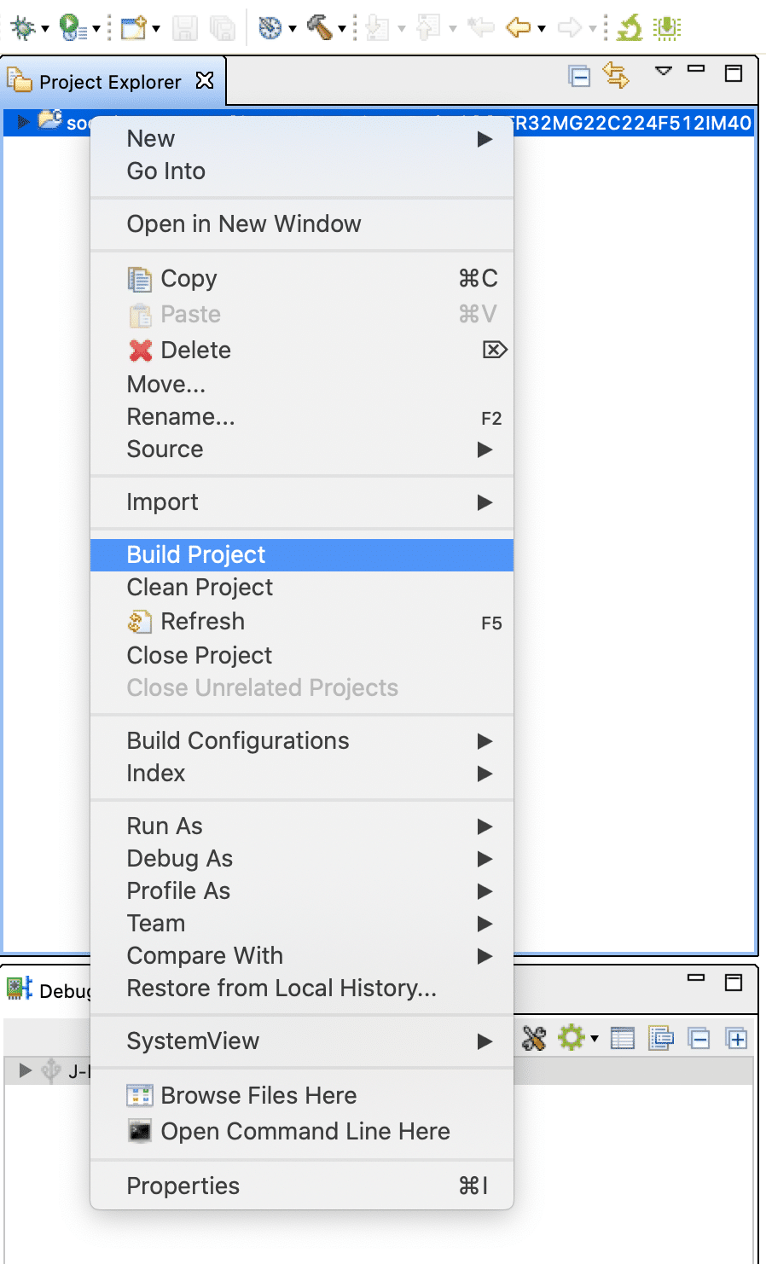Image resolution: width=766 pixels, height=1264 pixels.
Task: Click the clock launcher toolbar icon
Action: tap(268, 27)
